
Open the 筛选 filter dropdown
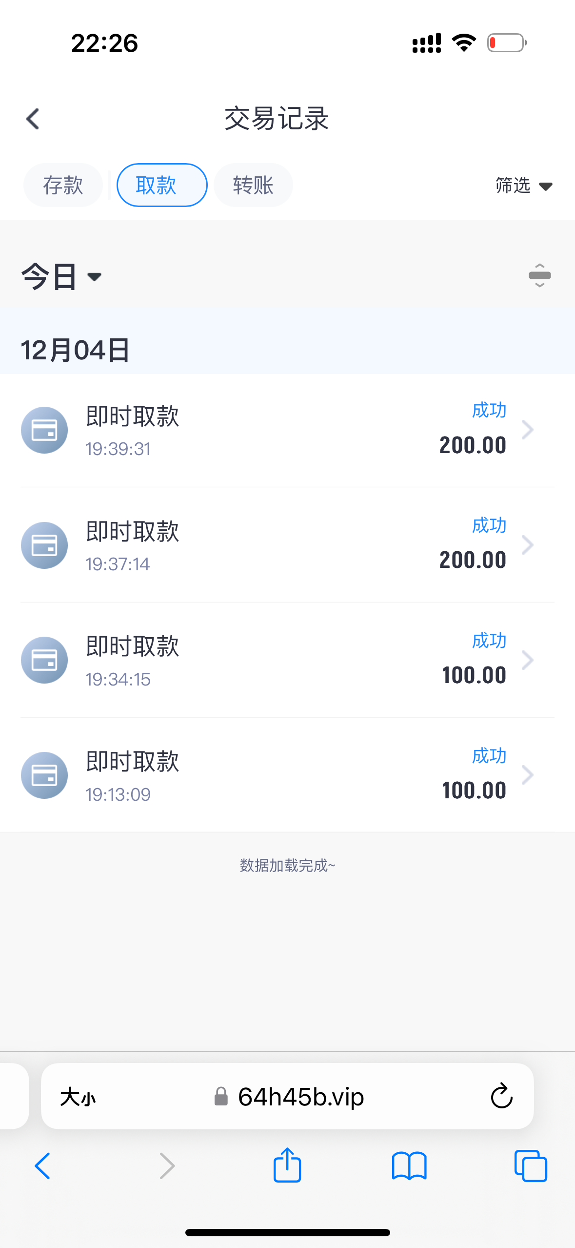(523, 186)
